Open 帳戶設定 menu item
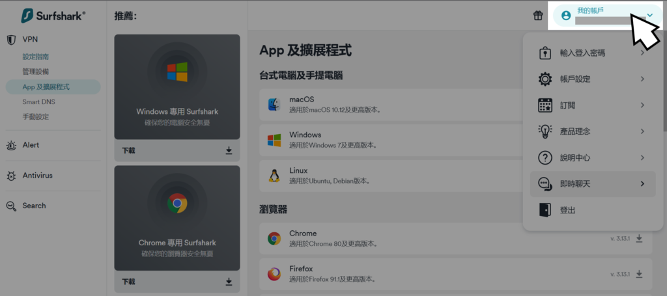 [593, 79]
